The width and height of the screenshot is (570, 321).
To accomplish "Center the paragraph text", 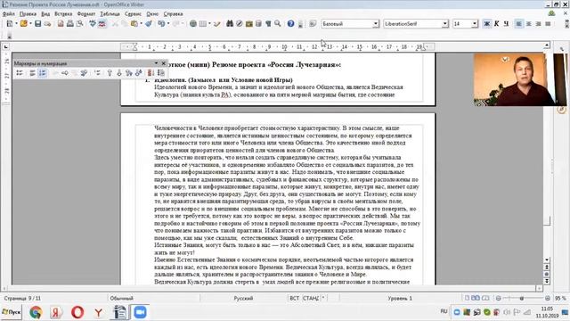I will pyautogui.click(x=528, y=24).
